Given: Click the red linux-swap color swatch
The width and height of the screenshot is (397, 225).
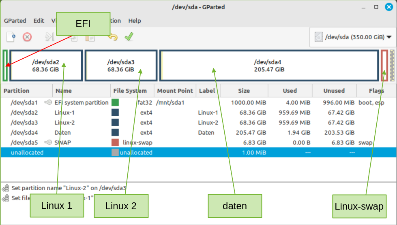Looking at the screenshot, I should 115,142.
